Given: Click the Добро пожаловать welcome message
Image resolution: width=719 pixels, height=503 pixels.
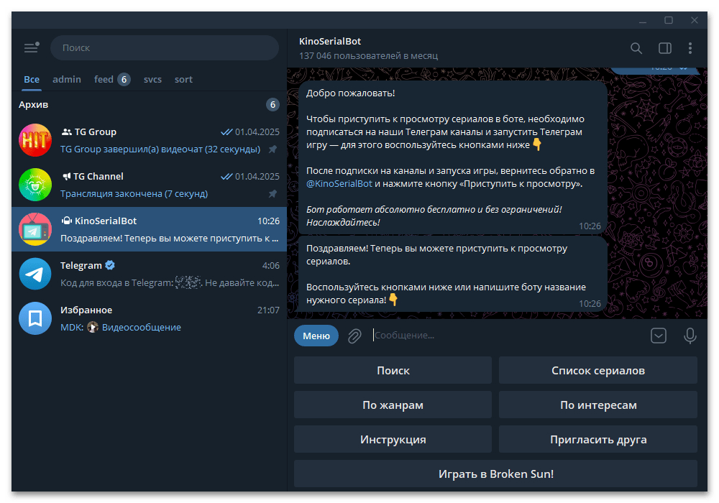Looking at the screenshot, I should click(453, 157).
